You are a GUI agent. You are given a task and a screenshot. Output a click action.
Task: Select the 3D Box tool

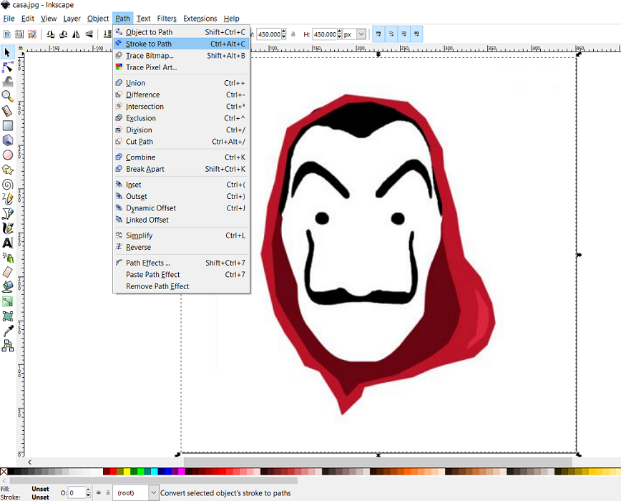[x=8, y=140]
